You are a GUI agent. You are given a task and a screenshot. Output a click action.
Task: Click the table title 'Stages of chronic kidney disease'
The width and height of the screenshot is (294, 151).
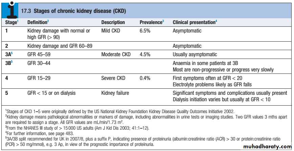73,11
